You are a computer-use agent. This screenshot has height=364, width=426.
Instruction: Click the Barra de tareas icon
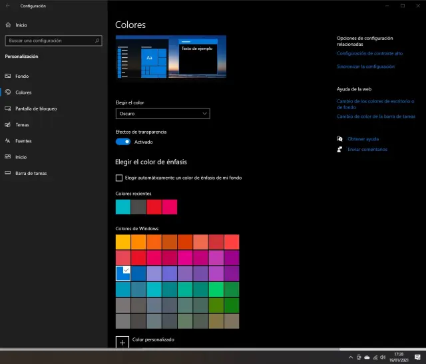coord(8,173)
